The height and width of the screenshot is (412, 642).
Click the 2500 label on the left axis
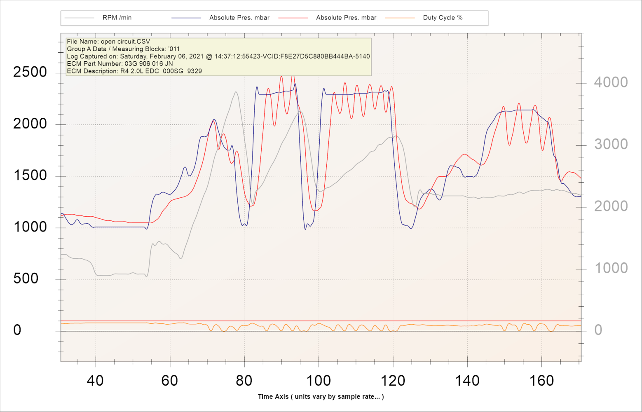pyautogui.click(x=30, y=72)
